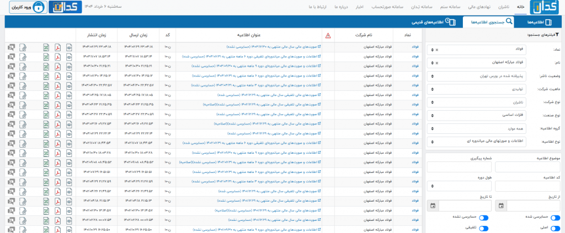The height and width of the screenshot is (233, 565).
Task: Clear the نام filter with its x icon
Action: click(x=437, y=63)
